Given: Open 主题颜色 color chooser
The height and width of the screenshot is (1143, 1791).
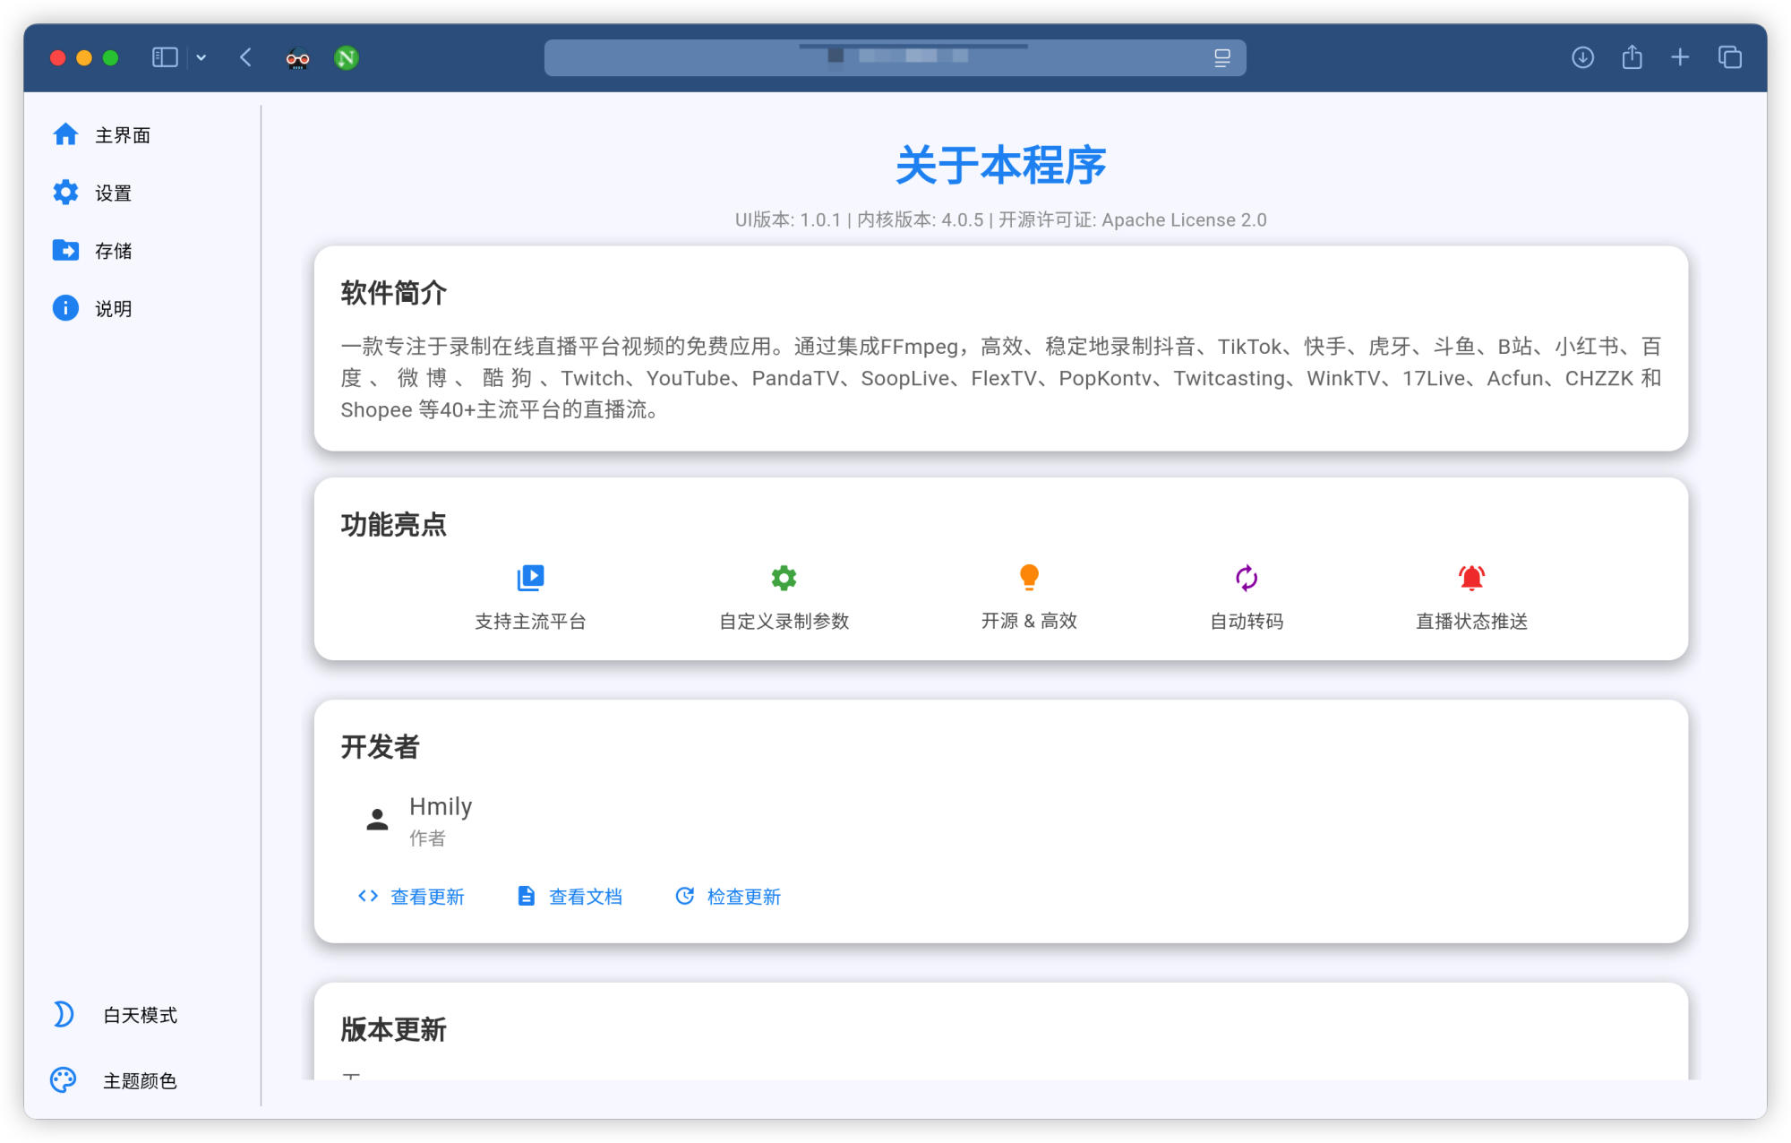Looking at the screenshot, I should [x=141, y=1081].
